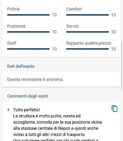123x141 pixels.
Task: Click the Pulizia rating bar
Action: 28,15
